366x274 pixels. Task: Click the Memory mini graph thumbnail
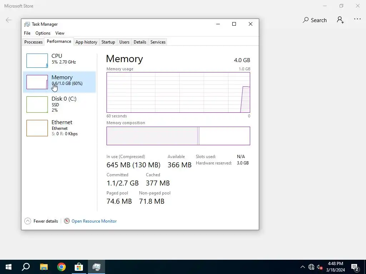coord(37,82)
